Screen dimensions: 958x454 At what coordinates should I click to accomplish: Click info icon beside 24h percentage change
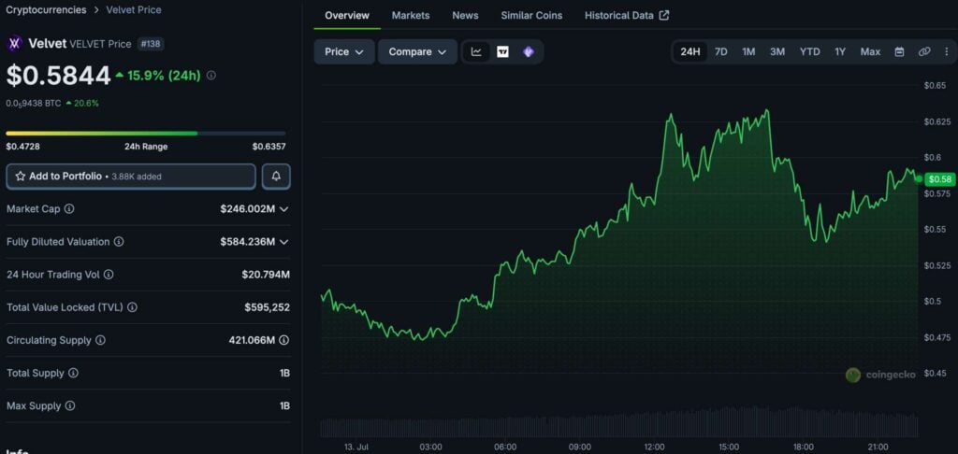211,76
